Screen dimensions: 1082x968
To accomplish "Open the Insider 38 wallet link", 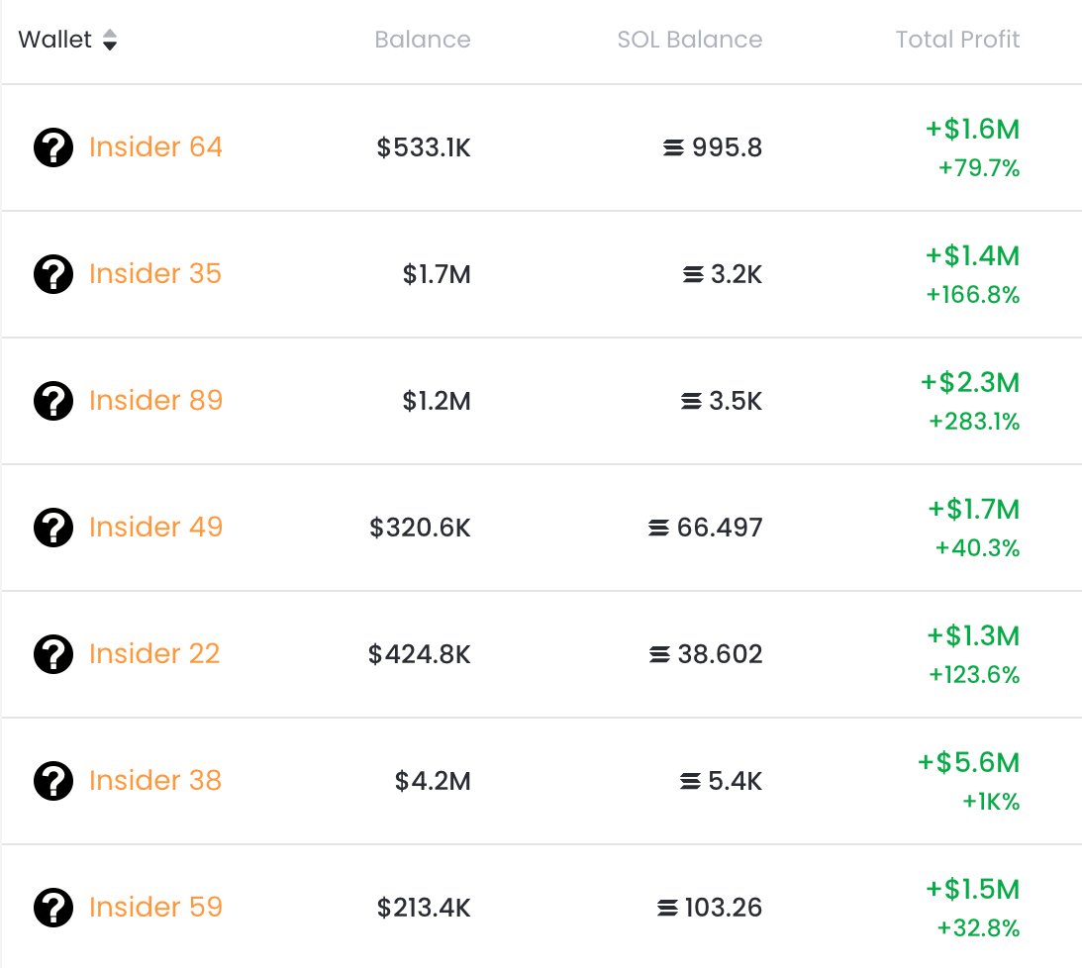I will click(x=155, y=780).
